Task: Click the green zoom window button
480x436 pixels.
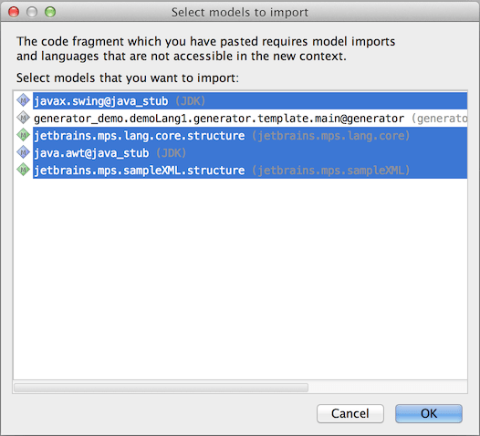Action: [50, 12]
